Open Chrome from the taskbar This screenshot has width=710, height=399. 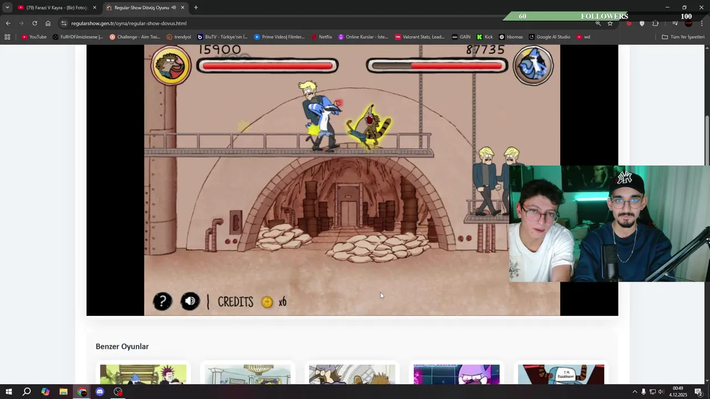point(82,392)
